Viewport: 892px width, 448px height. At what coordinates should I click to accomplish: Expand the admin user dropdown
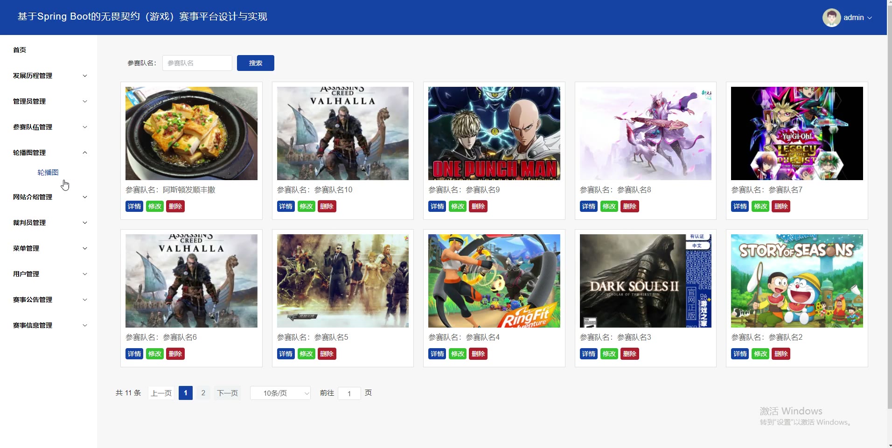(x=857, y=18)
